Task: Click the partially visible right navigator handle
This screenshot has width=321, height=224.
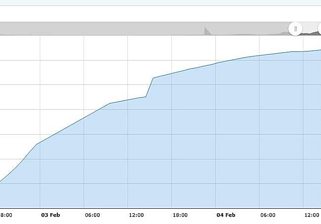Action: point(319,29)
